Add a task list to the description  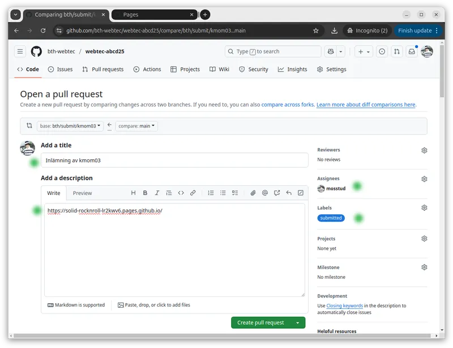point(235,193)
